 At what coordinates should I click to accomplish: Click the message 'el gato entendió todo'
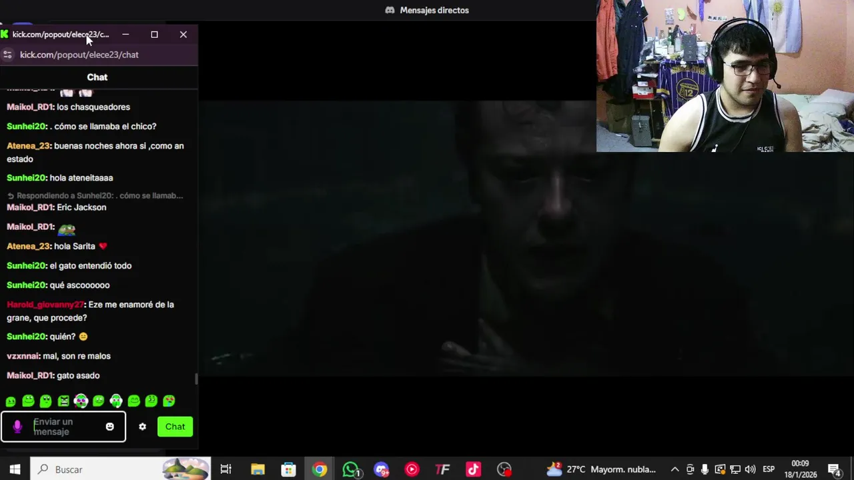(91, 265)
